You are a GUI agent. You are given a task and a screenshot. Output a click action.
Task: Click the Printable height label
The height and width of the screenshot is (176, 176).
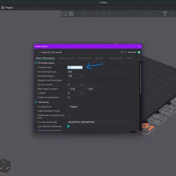46,76
